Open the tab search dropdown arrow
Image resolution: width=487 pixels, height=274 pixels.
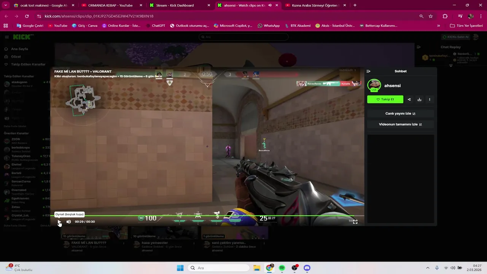click(5, 5)
